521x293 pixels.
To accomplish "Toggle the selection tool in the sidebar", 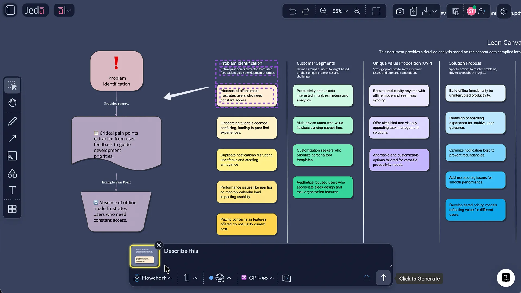I will [12, 85].
